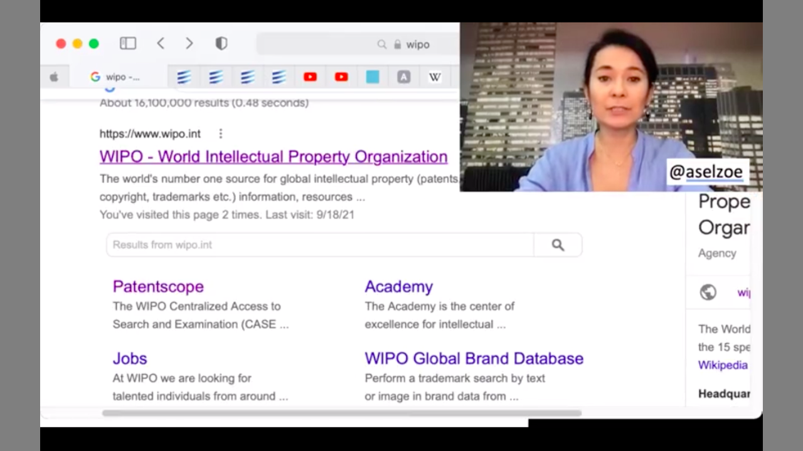Open the three-dot menu beside wipo.int URL
This screenshot has height=451, width=803.
[x=220, y=133]
